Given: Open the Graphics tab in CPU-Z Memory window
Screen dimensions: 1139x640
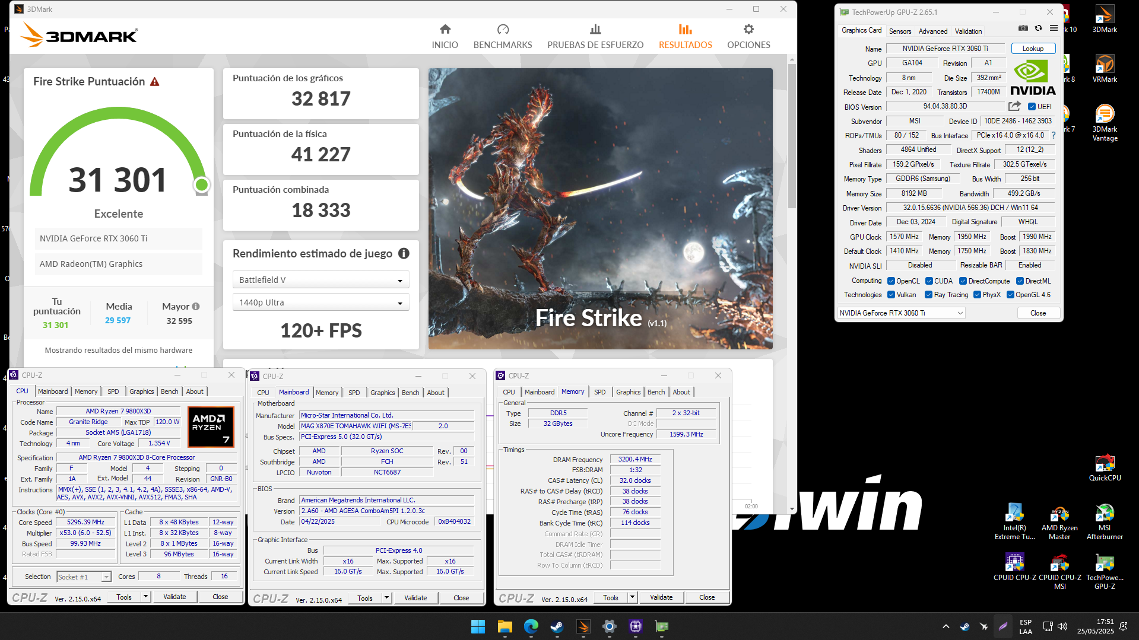Looking at the screenshot, I should coord(628,392).
